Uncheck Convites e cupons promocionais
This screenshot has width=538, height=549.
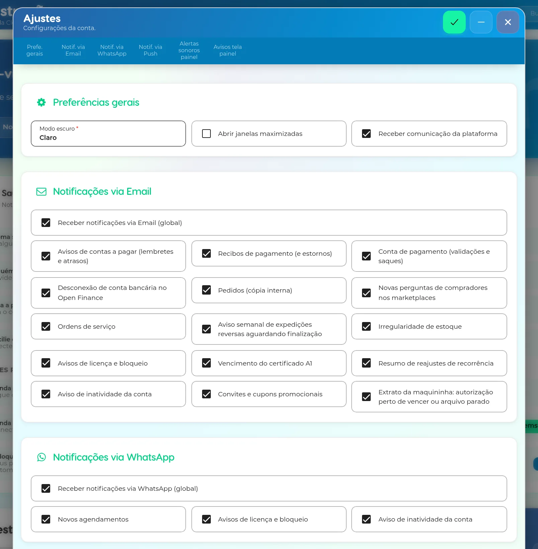point(206,394)
